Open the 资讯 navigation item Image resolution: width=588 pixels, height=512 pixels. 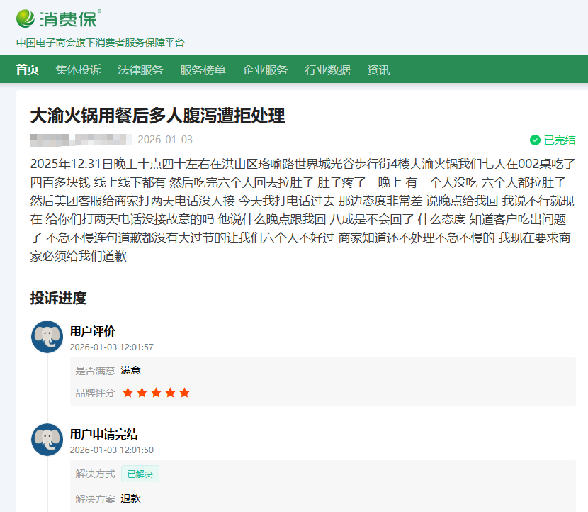[x=378, y=69]
